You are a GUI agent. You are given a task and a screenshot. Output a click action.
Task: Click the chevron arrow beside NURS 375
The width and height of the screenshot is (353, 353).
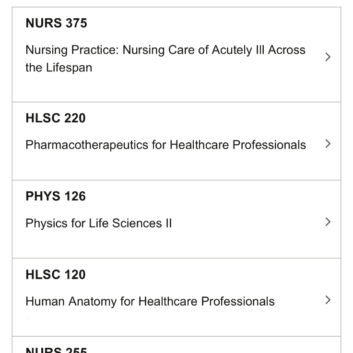[x=328, y=57]
